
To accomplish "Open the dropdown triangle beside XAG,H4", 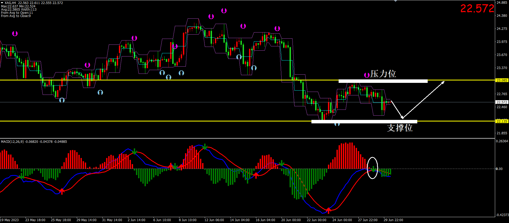I will click(2, 3).
